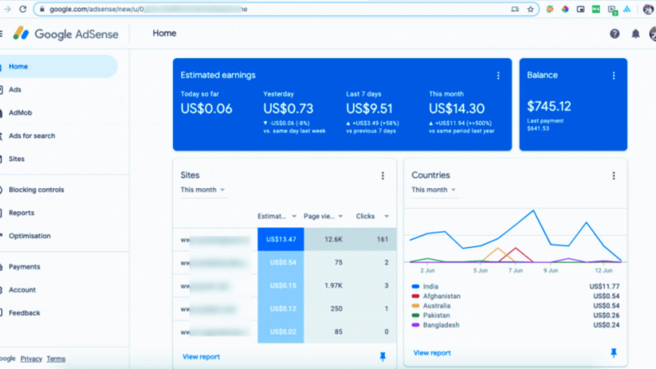Click the Bangladesh purple legend swatch
The image size is (656, 369).
click(415, 325)
